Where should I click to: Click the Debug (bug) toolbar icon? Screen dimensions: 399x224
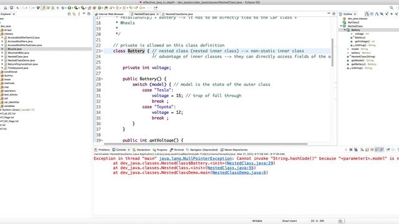click(62, 8)
